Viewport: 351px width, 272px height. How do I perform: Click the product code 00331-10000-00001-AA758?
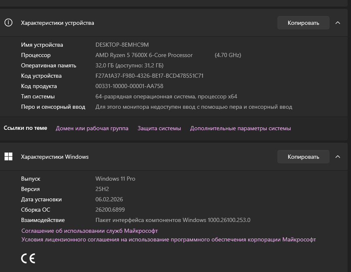click(x=129, y=86)
